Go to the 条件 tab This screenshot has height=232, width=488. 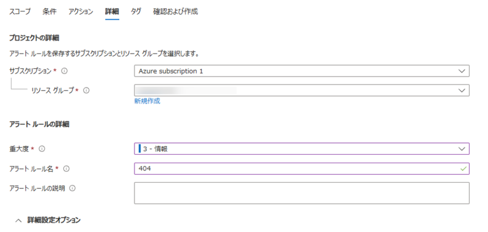tap(49, 12)
